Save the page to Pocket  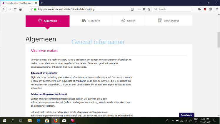point(144,9)
